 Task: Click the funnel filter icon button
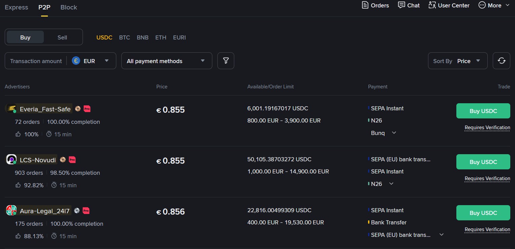[x=226, y=61]
